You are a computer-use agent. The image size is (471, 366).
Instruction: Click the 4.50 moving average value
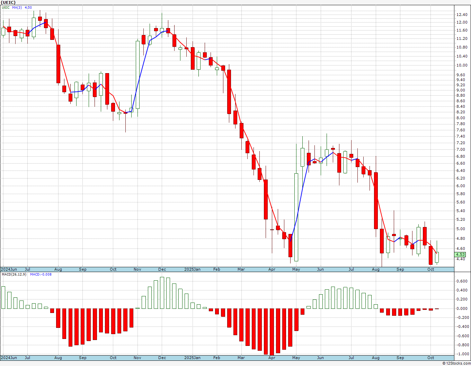28,8
